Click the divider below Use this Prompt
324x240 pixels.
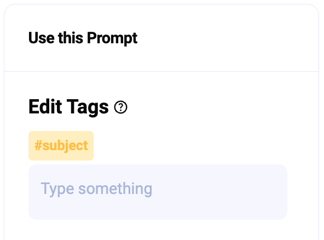pyautogui.click(x=161, y=72)
